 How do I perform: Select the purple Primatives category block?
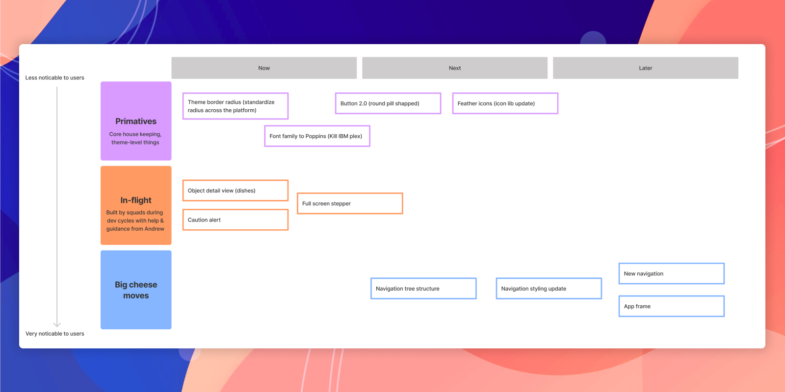coord(136,121)
